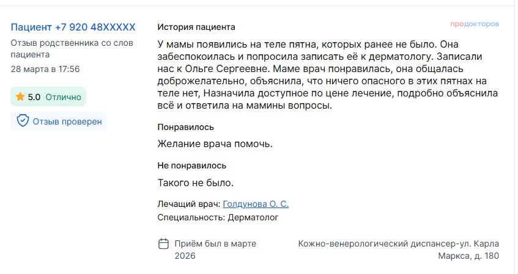Screen dimensions: 518x274
Task: Click the Не понравилось section heading
Action: pos(192,165)
